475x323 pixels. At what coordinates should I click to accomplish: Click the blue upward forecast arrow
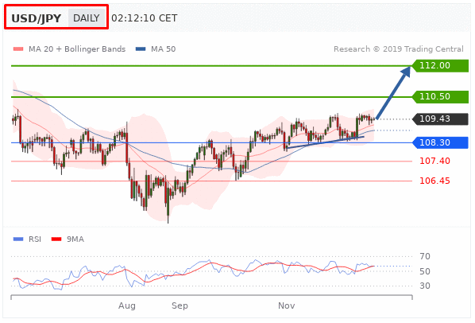(x=393, y=93)
